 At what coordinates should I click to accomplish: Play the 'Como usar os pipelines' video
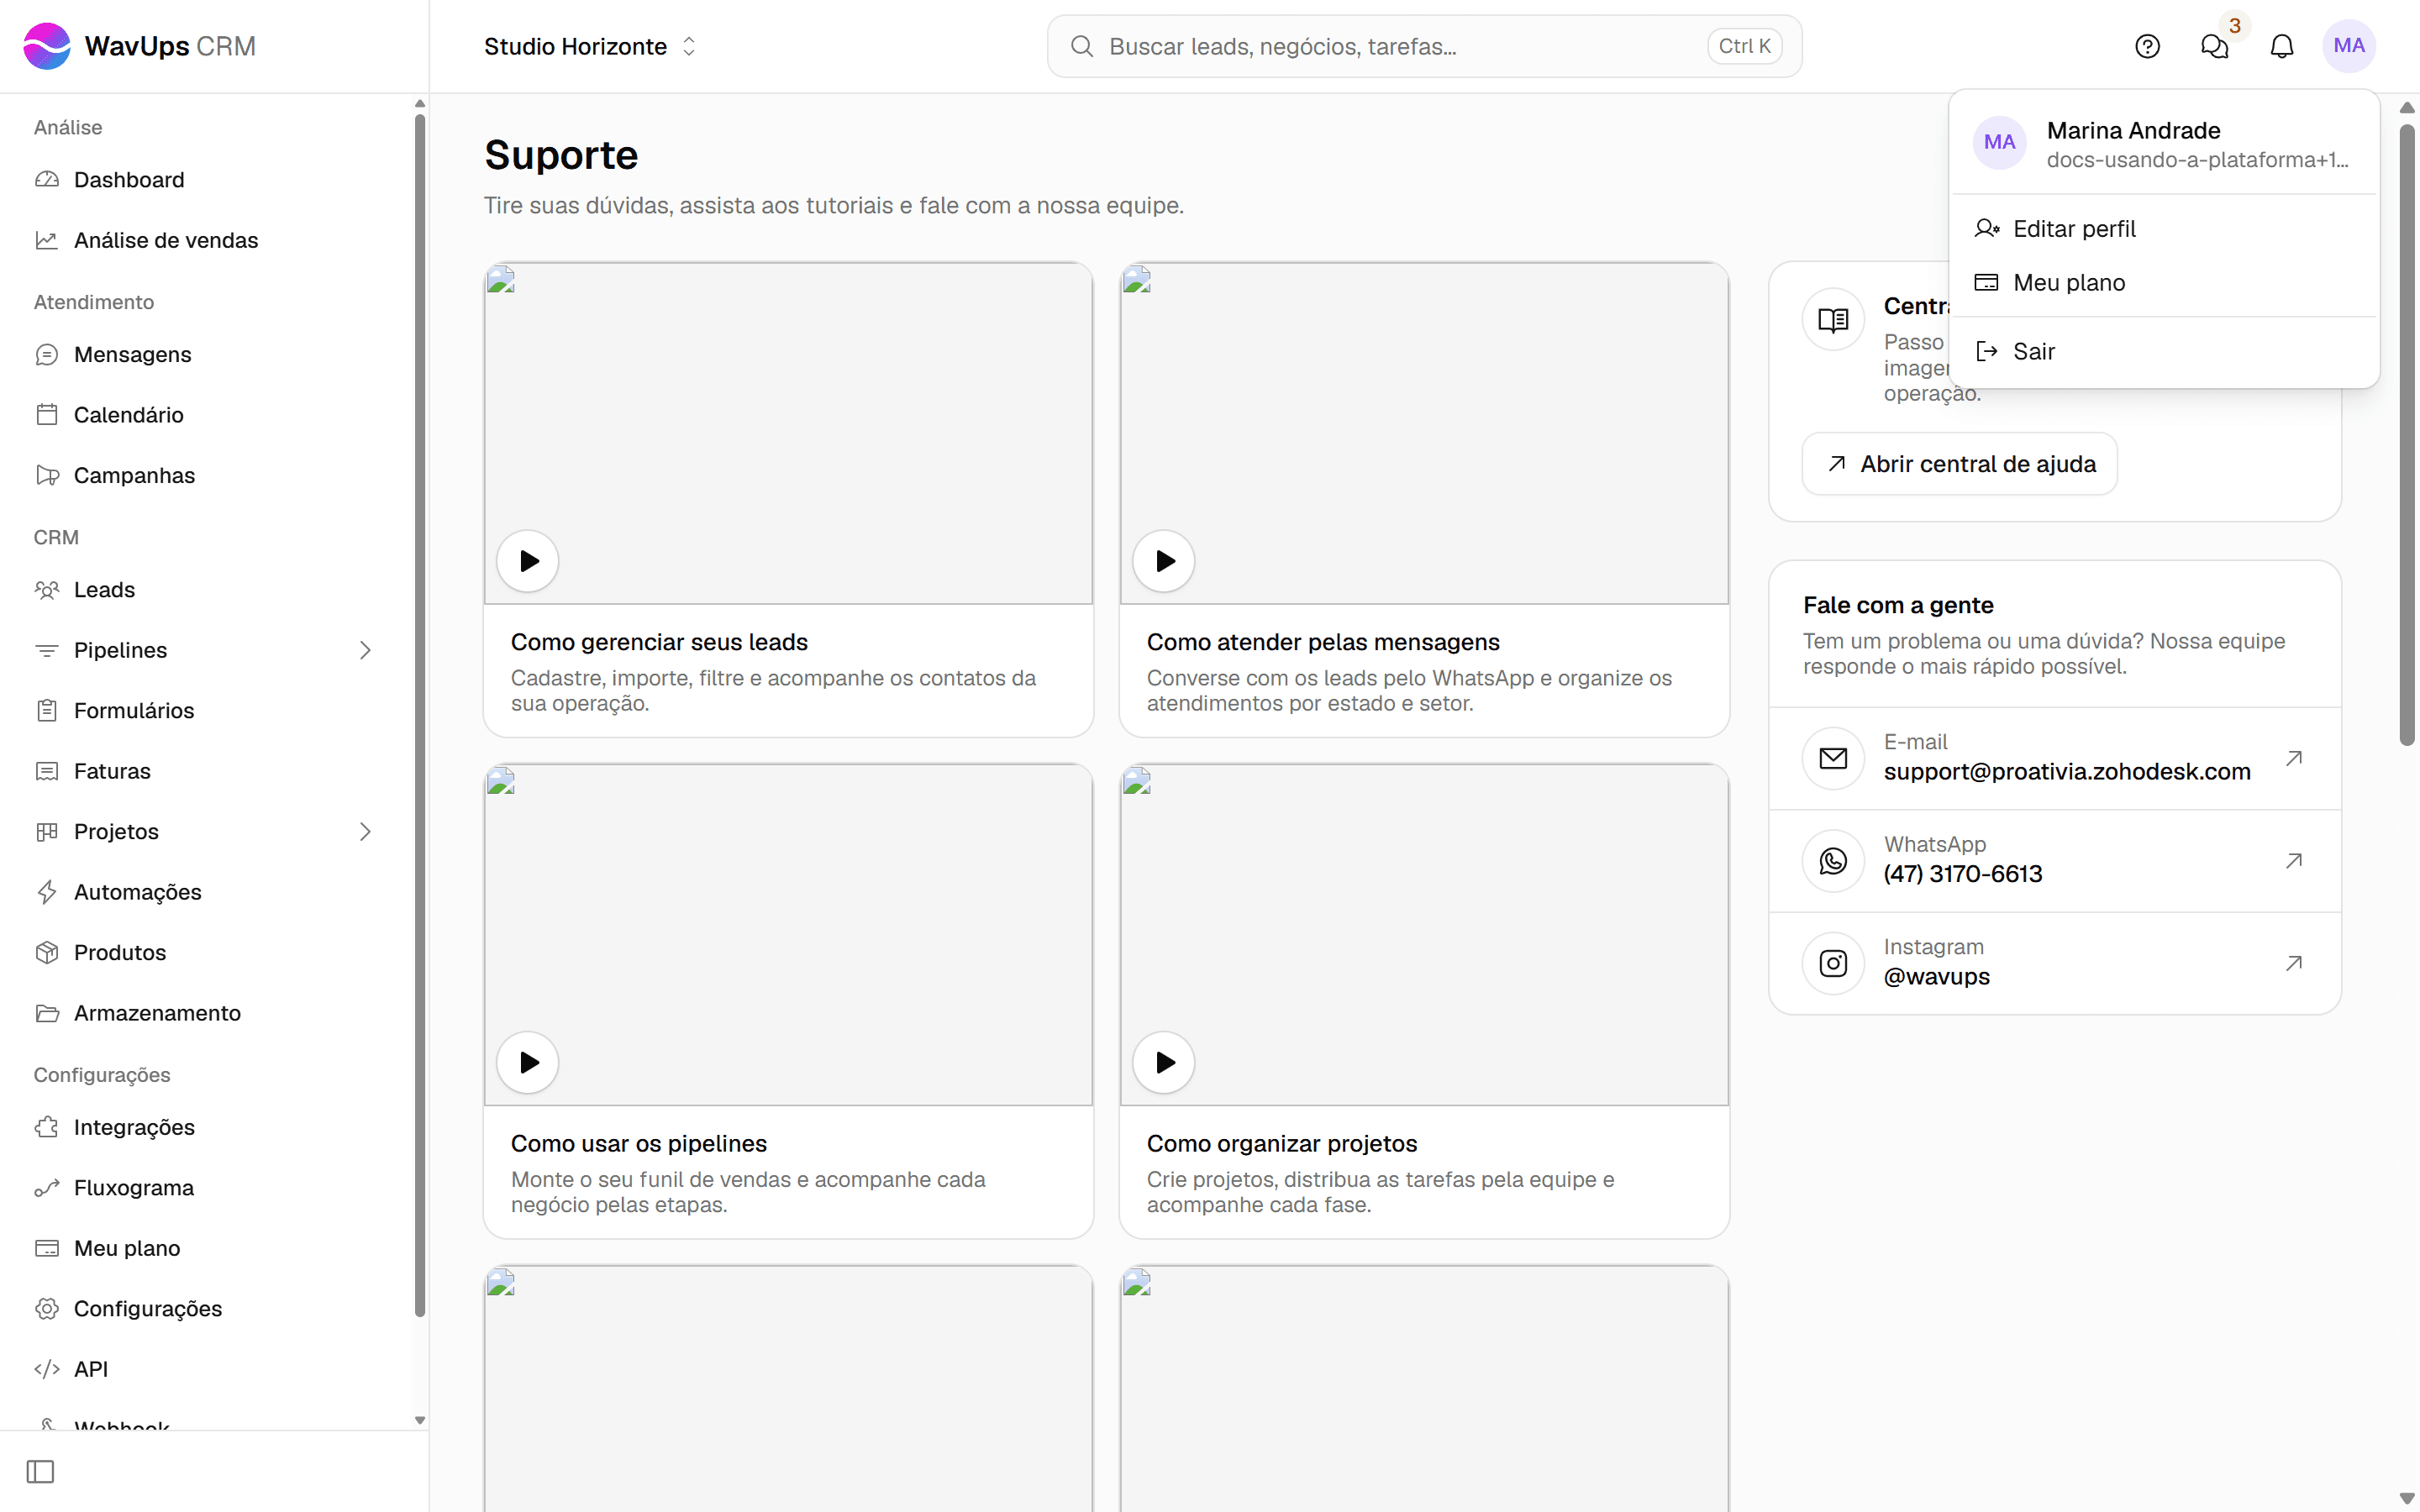[528, 1062]
